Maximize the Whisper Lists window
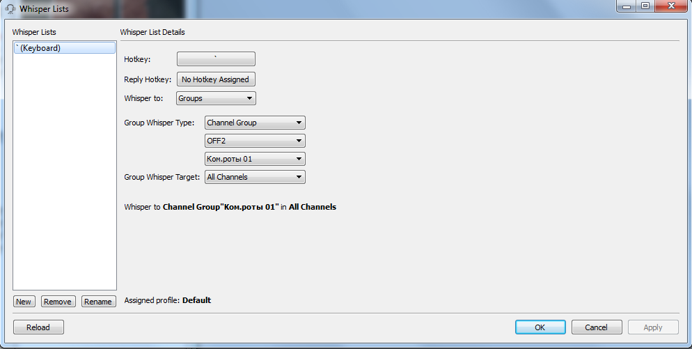Viewport: 692px width, 349px height. click(x=645, y=6)
